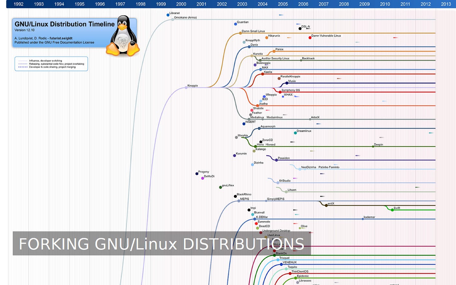Image resolution: width=456 pixels, height=285 pixels.
Task: Click the 'Omoikane (Arma)' label
Action: (185, 18)
